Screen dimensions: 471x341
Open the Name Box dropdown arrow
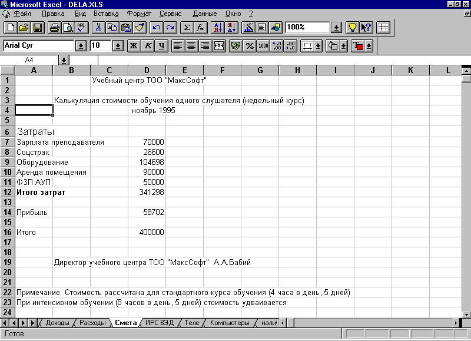[x=64, y=60]
